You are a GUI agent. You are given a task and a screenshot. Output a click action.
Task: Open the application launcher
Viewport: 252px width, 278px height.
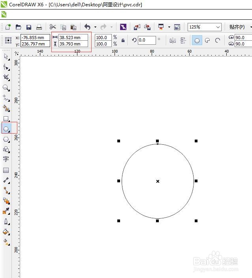(161, 27)
